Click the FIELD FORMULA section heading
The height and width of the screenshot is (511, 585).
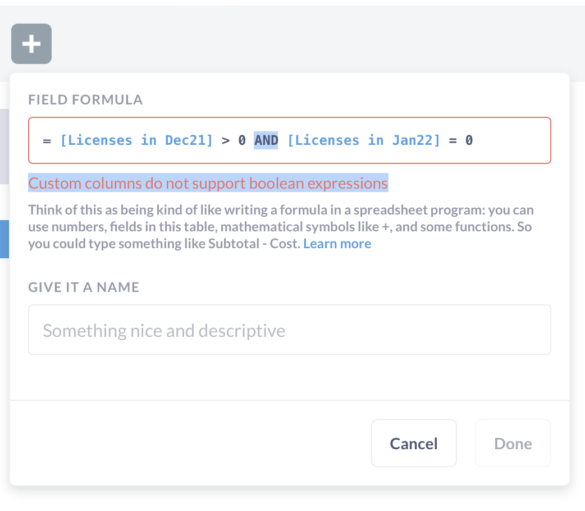(85, 99)
